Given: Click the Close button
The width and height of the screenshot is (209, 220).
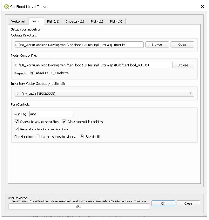Looking at the screenshot, I should (x=188, y=203).
